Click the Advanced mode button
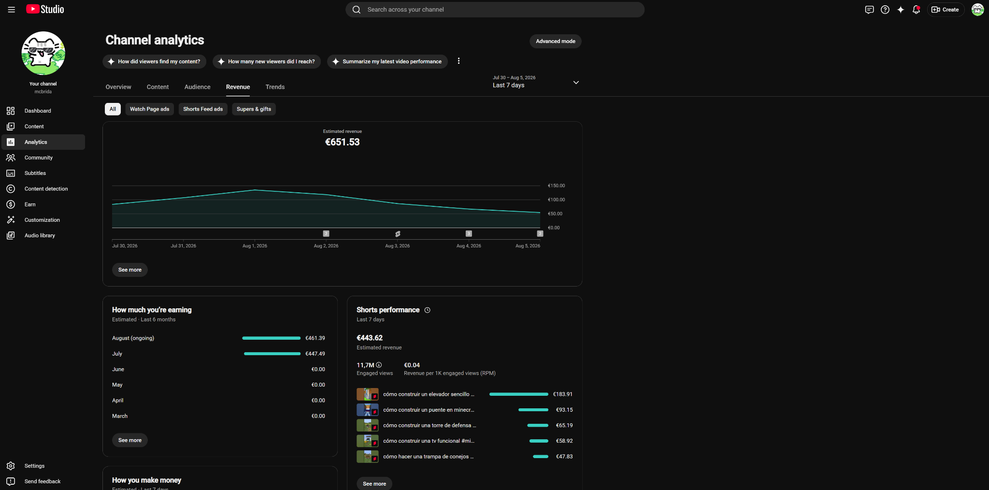The height and width of the screenshot is (490, 989). tap(556, 41)
